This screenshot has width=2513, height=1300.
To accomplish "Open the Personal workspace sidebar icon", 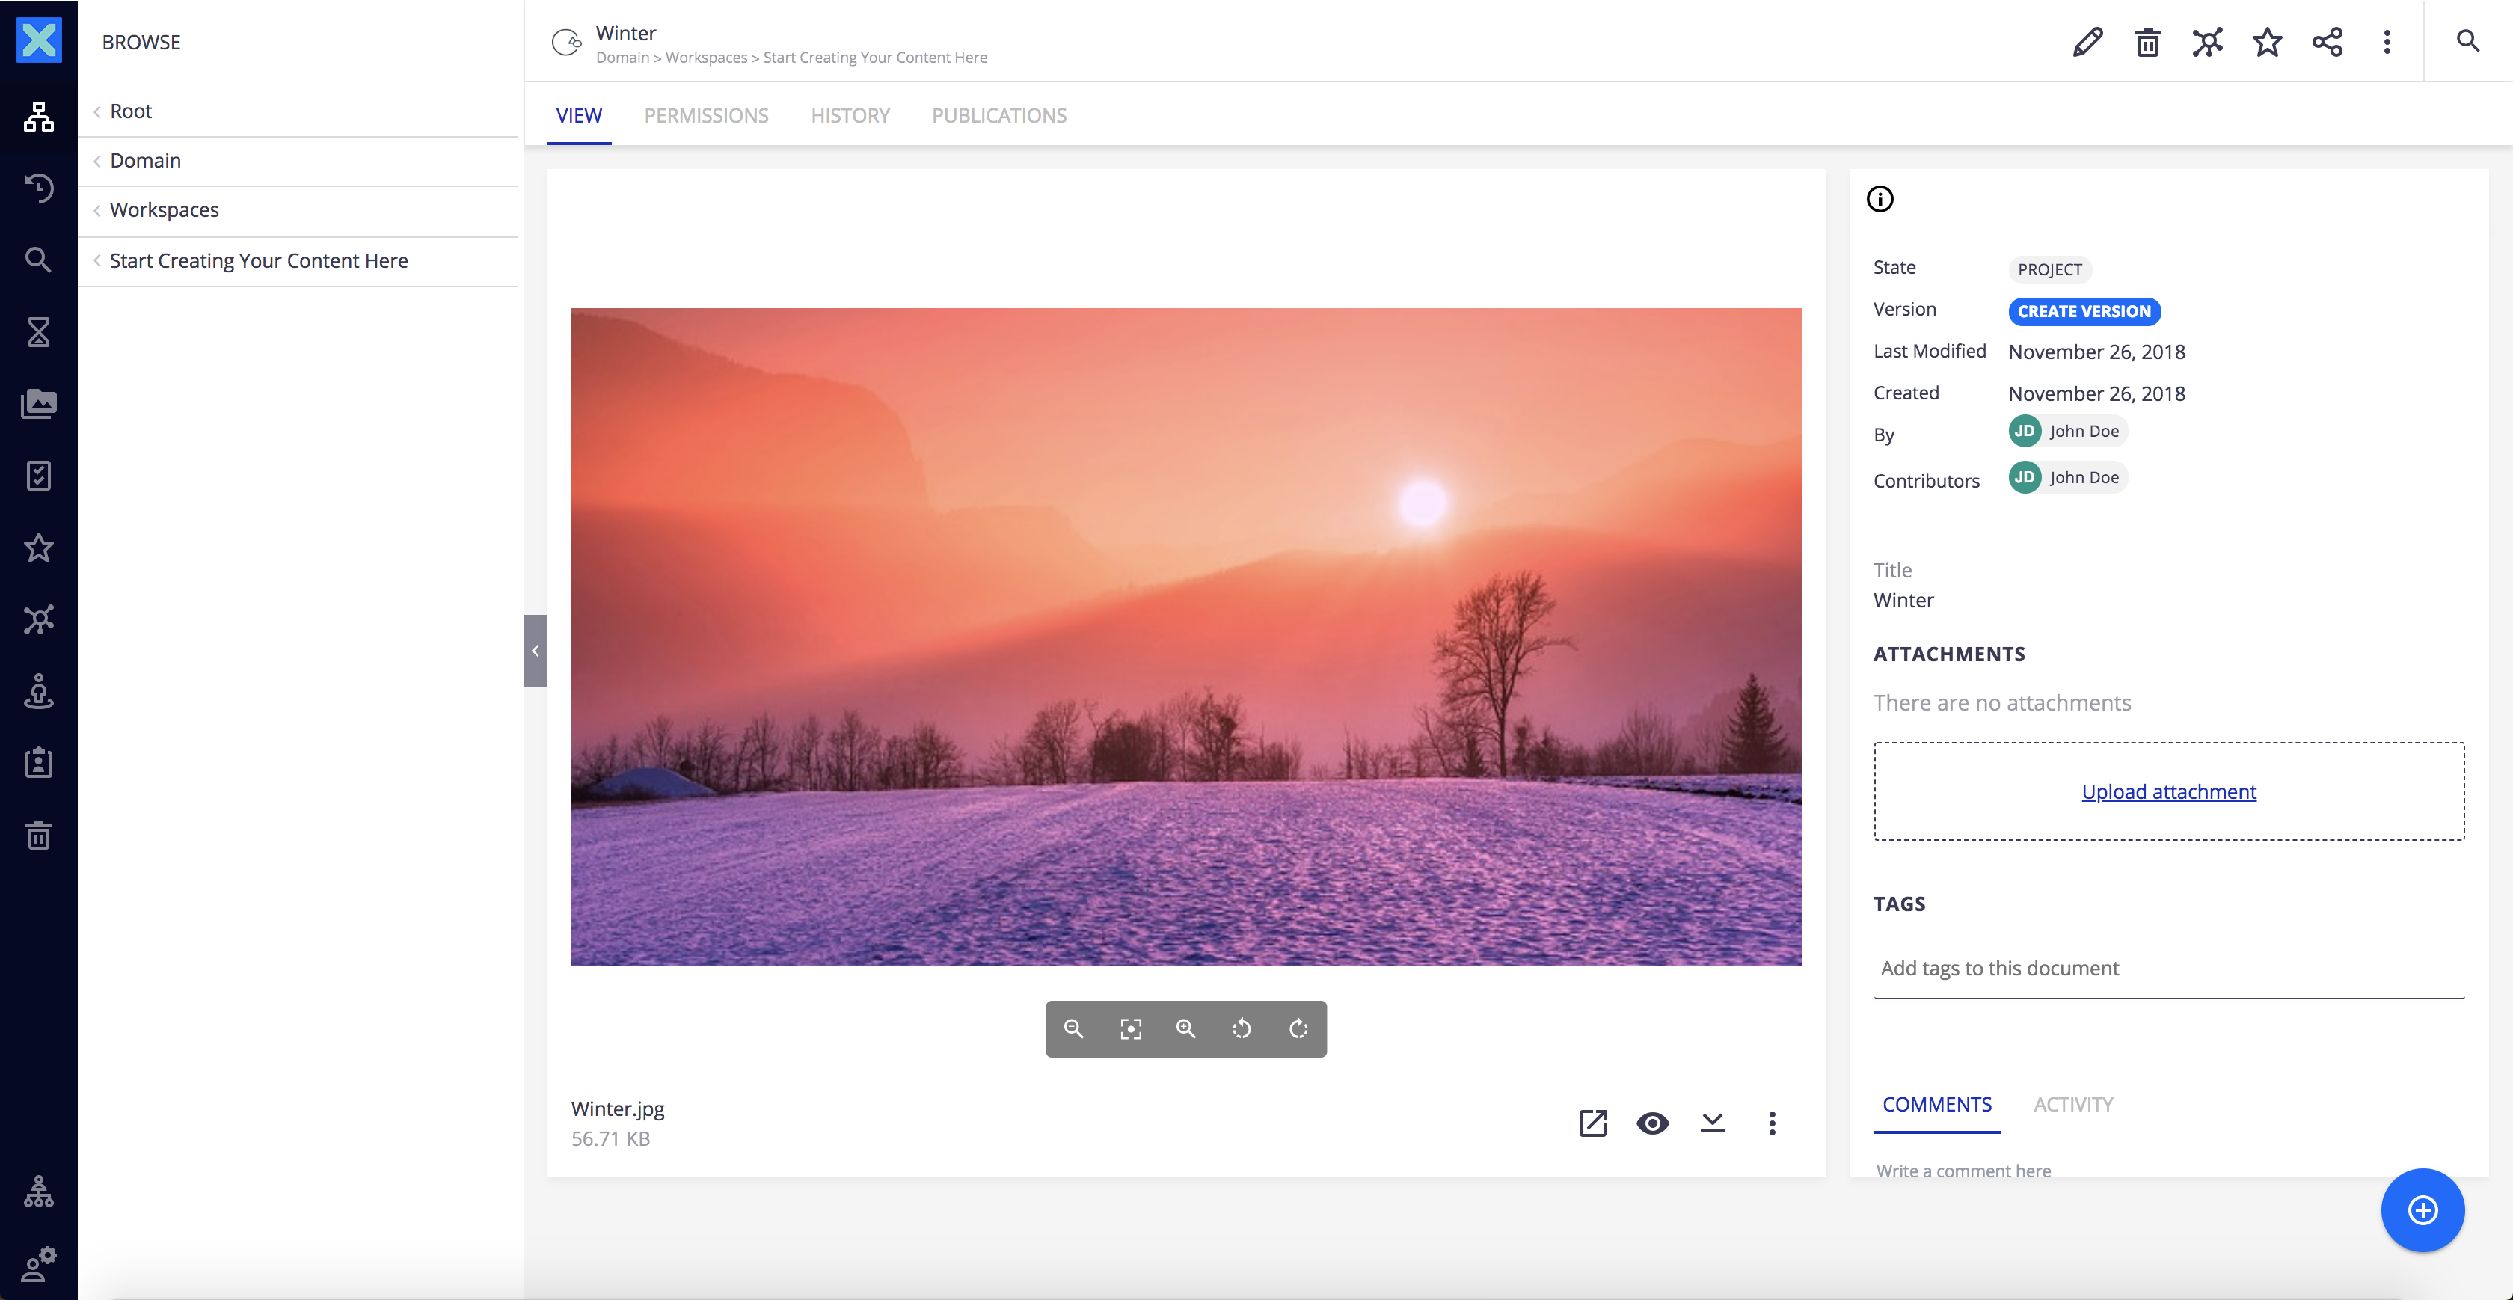I will [x=39, y=692].
